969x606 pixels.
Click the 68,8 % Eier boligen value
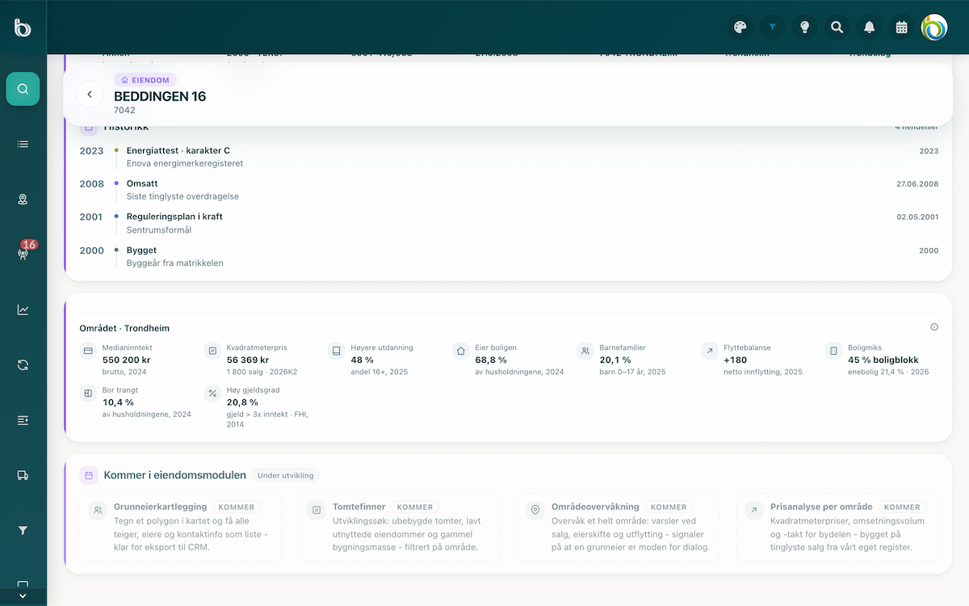491,360
